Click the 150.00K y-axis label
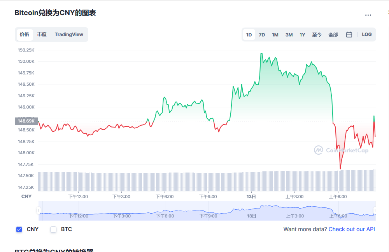Image resolution: width=389 pixels, height=252 pixels. point(26,61)
